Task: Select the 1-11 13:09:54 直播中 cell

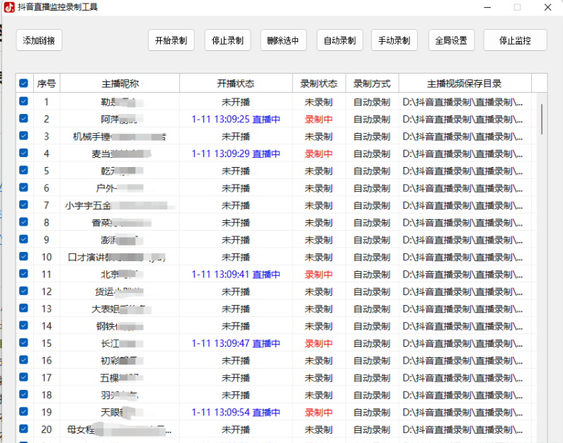Action: tap(236, 412)
